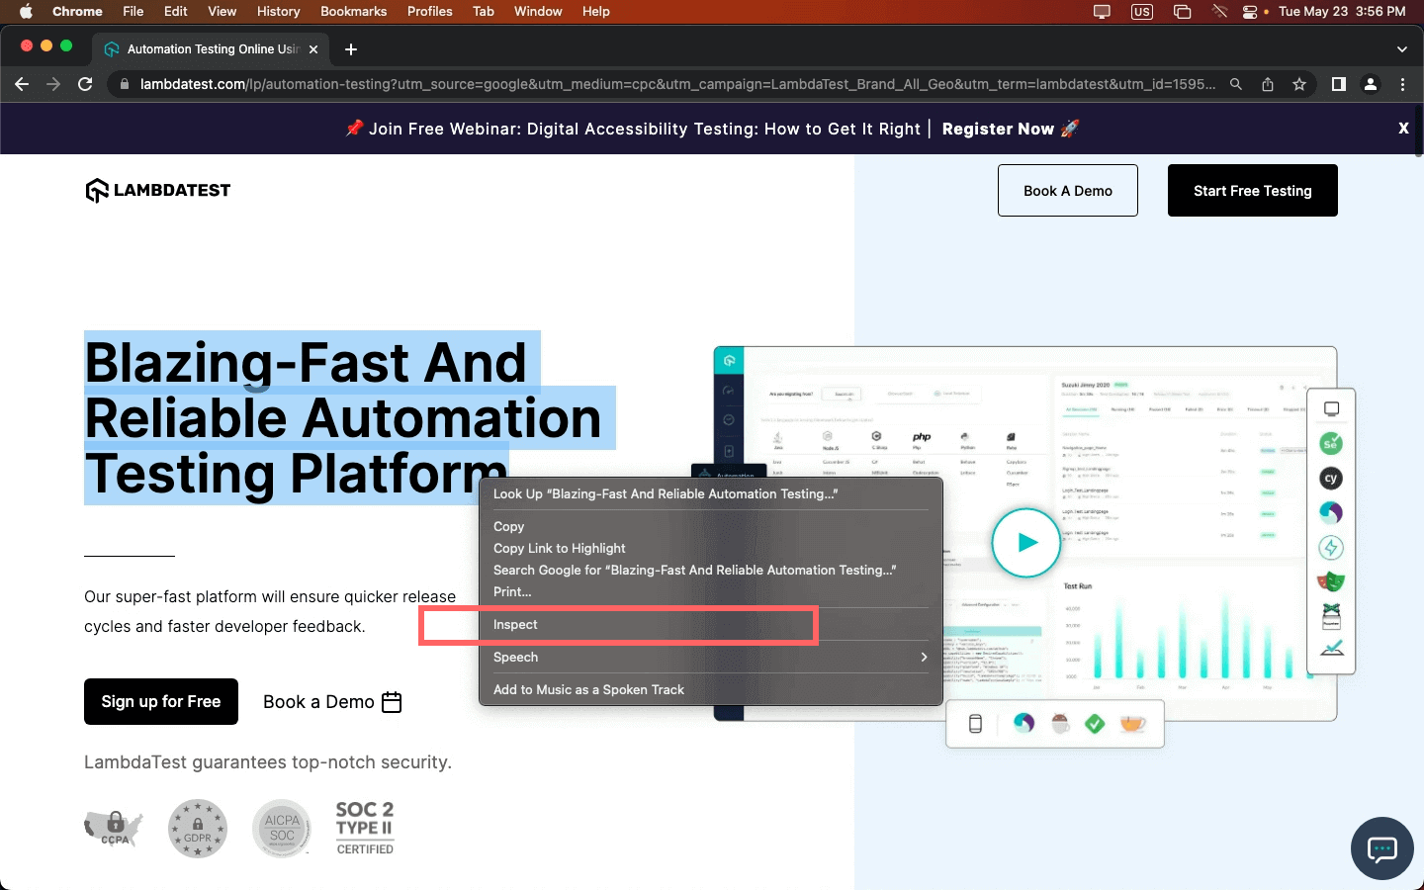Play the product demo video
This screenshot has width=1424, height=890.
click(1026, 542)
